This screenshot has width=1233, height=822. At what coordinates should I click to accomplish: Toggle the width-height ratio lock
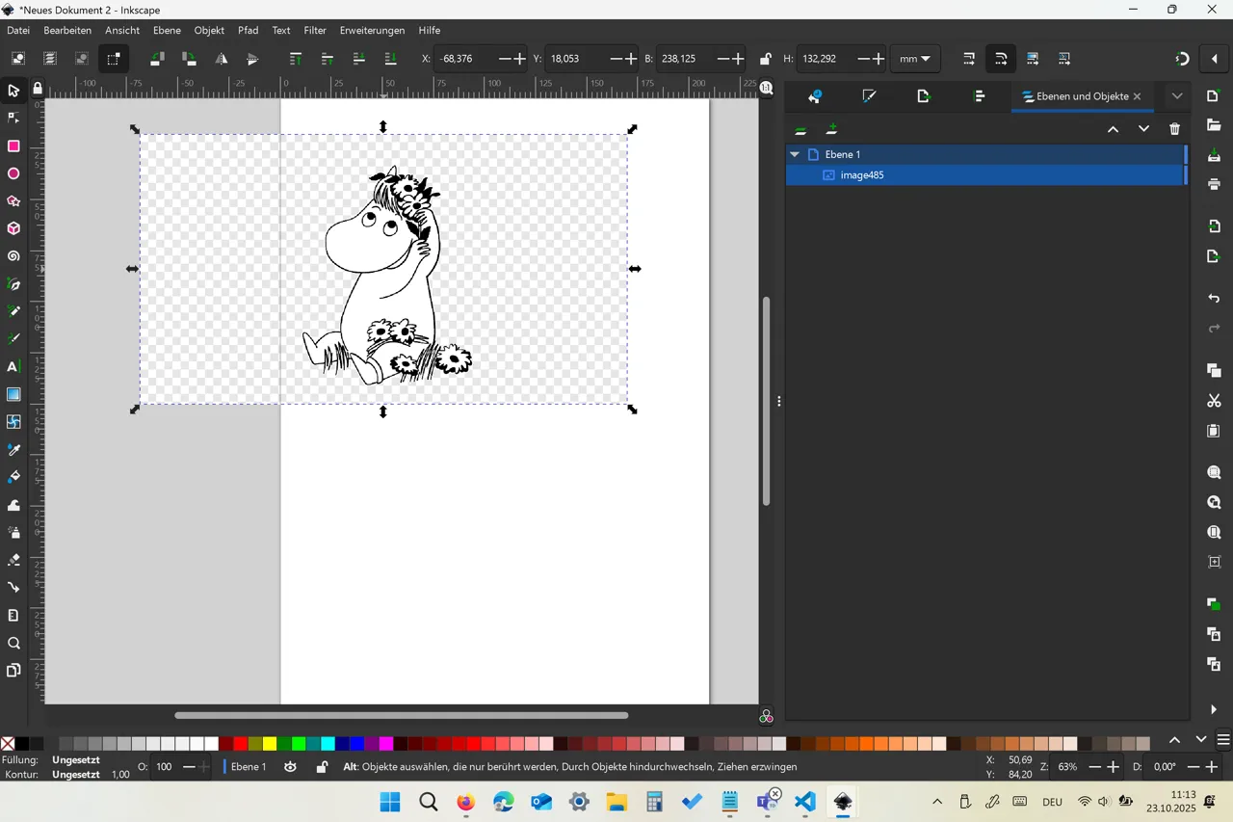(765, 59)
